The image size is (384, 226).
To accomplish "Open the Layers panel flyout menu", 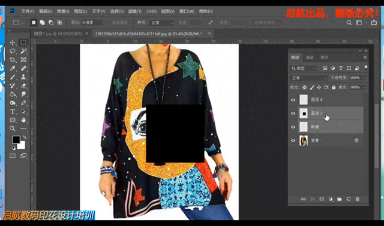I will 365,57.
